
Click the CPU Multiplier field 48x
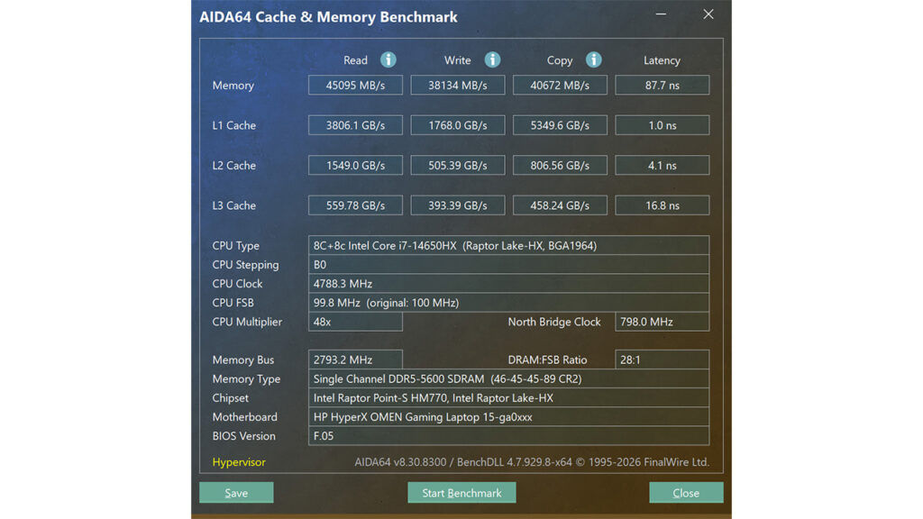pyautogui.click(x=355, y=322)
